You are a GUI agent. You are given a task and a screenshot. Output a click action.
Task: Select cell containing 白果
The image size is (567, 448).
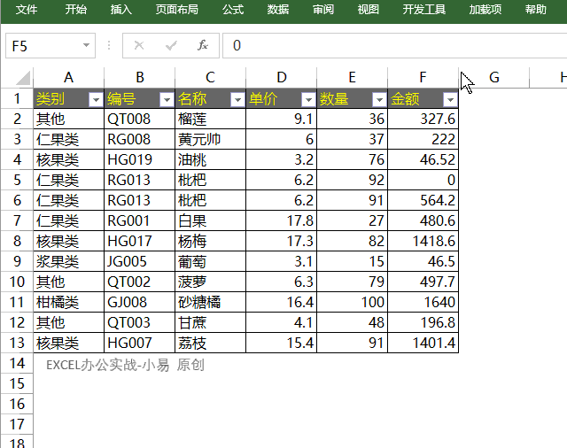(211, 220)
